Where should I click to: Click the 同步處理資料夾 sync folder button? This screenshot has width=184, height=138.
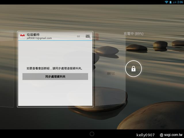pos(55,76)
